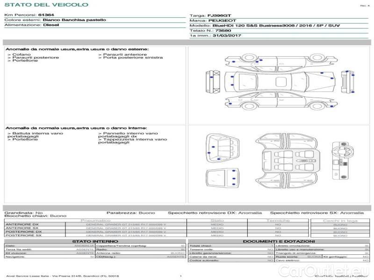The height and width of the screenshot is (280, 374).
Task: Click the ANTERIORE SX tyre row label
Action: (22, 228)
